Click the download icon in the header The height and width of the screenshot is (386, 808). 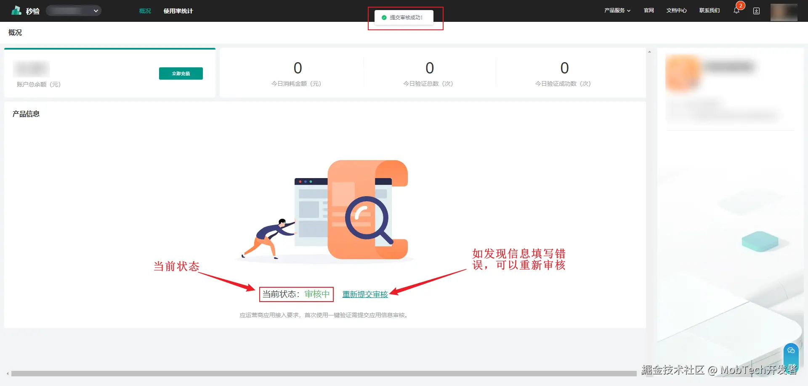point(756,11)
